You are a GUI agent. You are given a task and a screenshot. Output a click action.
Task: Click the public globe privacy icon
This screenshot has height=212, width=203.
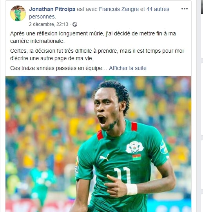75,24
